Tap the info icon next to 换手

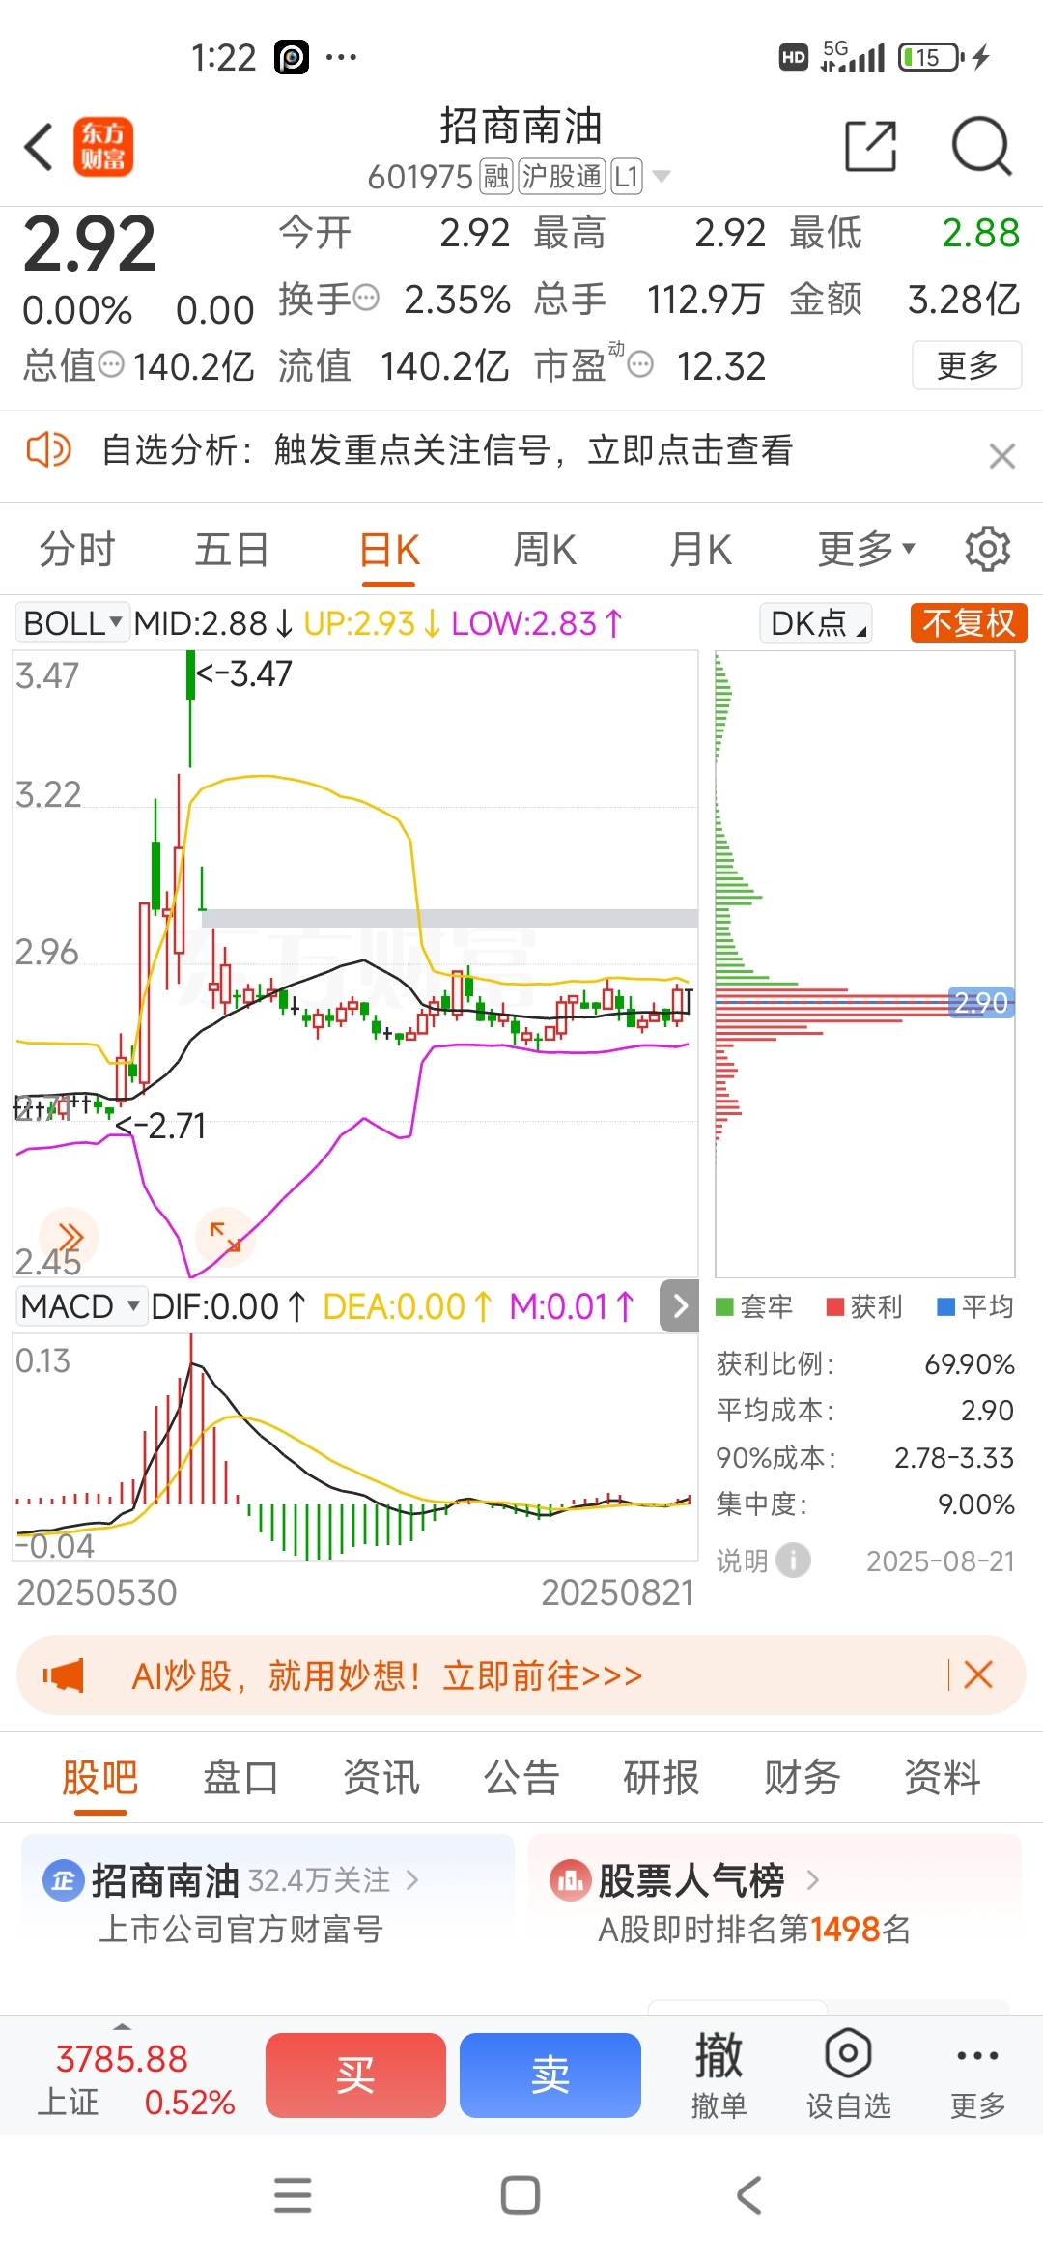(366, 298)
